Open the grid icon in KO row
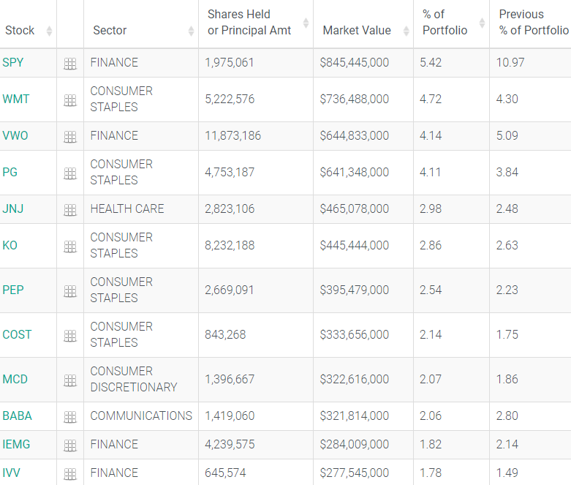This screenshot has width=571, height=485. tap(70, 247)
